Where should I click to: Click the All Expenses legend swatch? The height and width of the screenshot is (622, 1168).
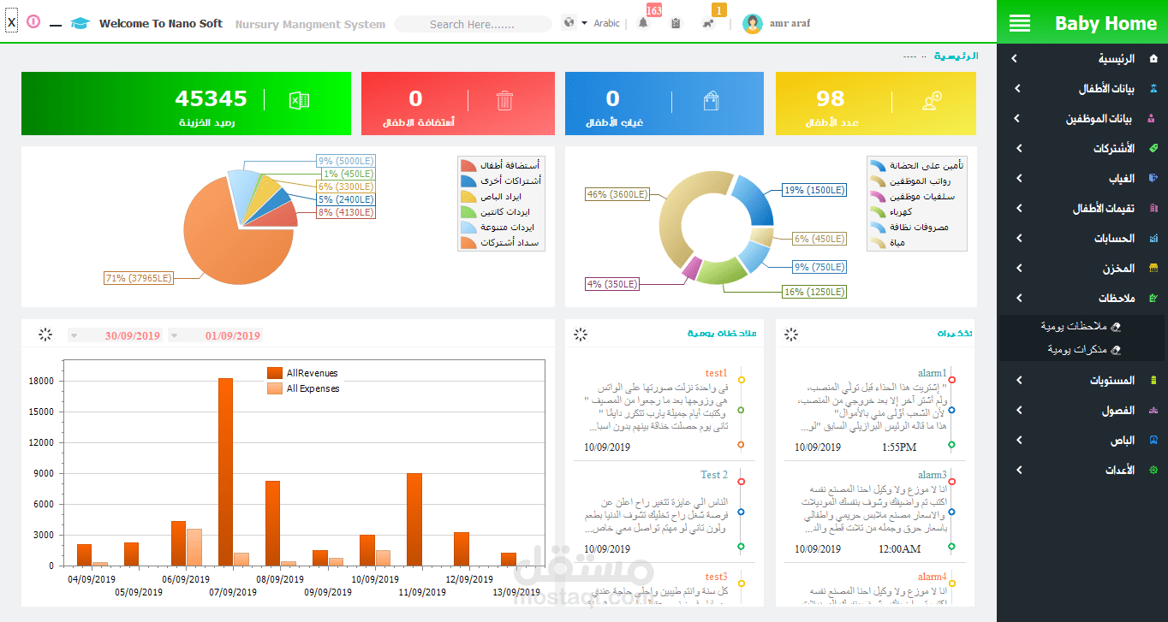[x=275, y=388]
